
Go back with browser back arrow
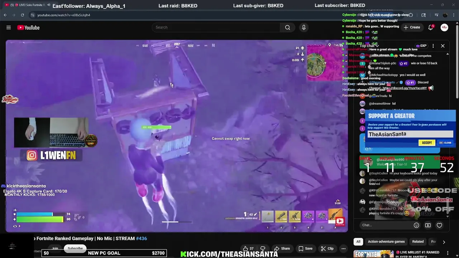point(5,15)
